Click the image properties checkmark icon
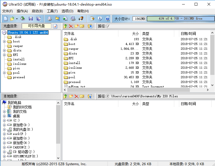Image resolution: width=215 pixels, height=166 pixels. [x=55, y=26]
